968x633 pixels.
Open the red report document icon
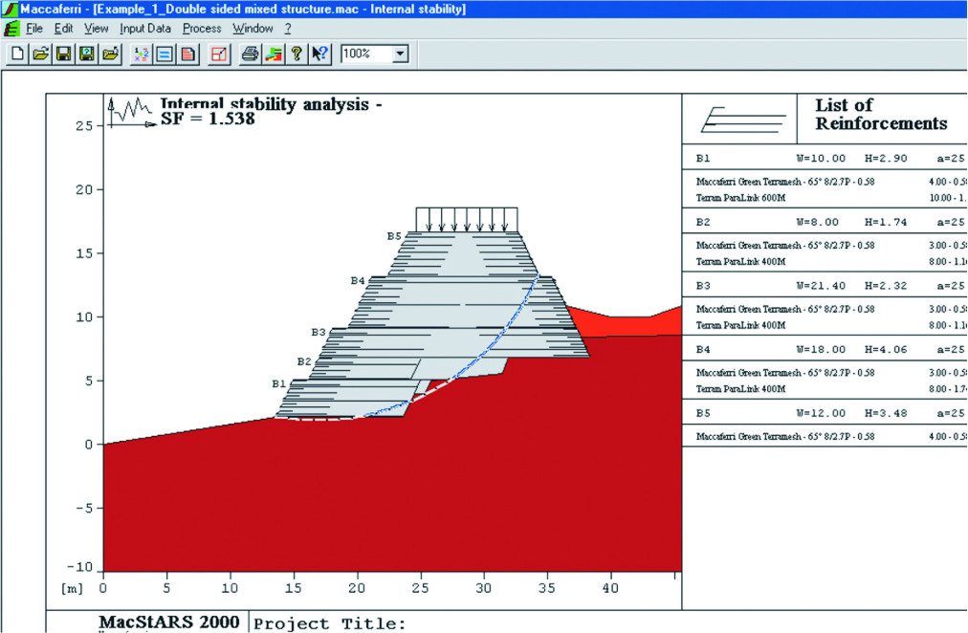tap(188, 55)
